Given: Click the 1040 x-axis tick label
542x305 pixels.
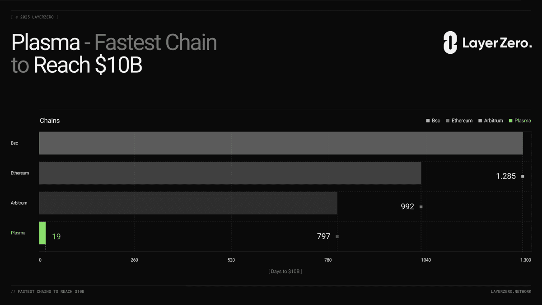Looking at the screenshot, I should point(425,260).
